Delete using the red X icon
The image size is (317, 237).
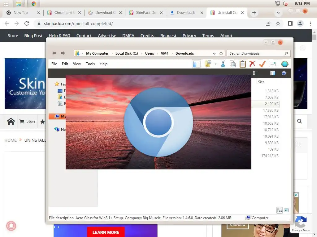[252, 64]
